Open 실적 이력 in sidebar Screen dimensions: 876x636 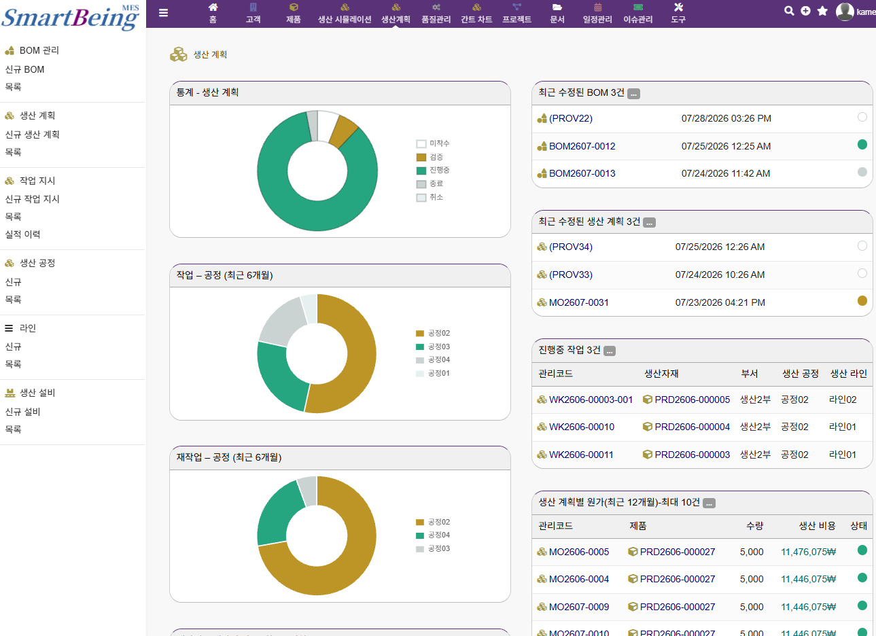tap(22, 234)
